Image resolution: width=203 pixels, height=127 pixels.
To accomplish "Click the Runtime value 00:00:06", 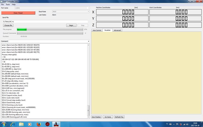I will click(24, 36).
